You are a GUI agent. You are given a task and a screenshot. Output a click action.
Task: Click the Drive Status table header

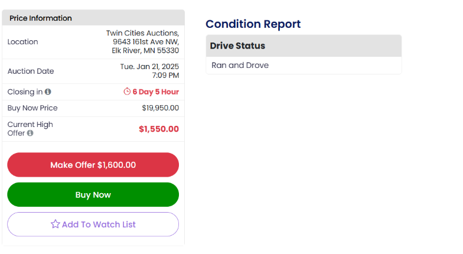(237, 45)
